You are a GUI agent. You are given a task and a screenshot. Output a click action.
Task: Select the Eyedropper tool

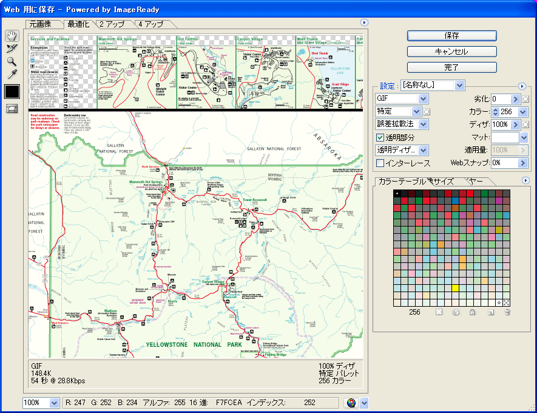[12, 74]
